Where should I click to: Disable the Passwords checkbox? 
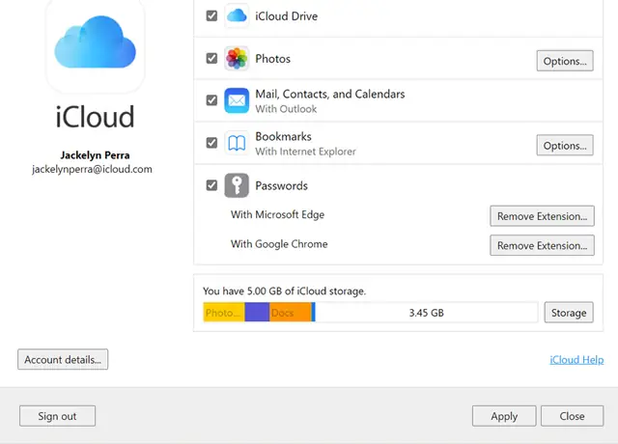tap(211, 185)
